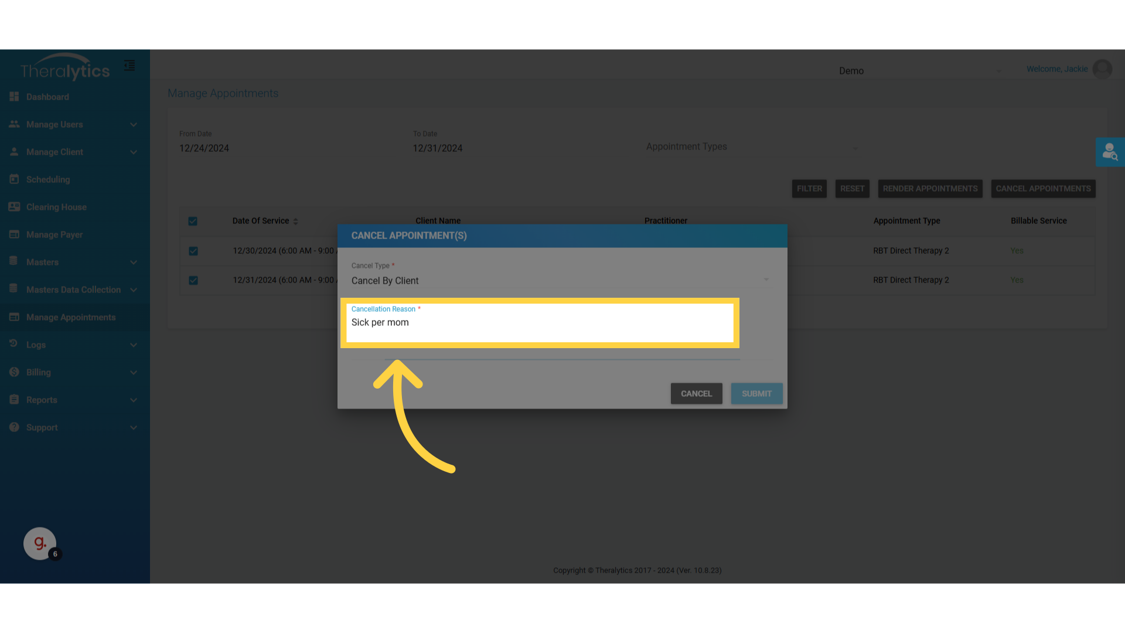Click the Cancel button in dialog
1125x633 pixels.
pyautogui.click(x=696, y=394)
